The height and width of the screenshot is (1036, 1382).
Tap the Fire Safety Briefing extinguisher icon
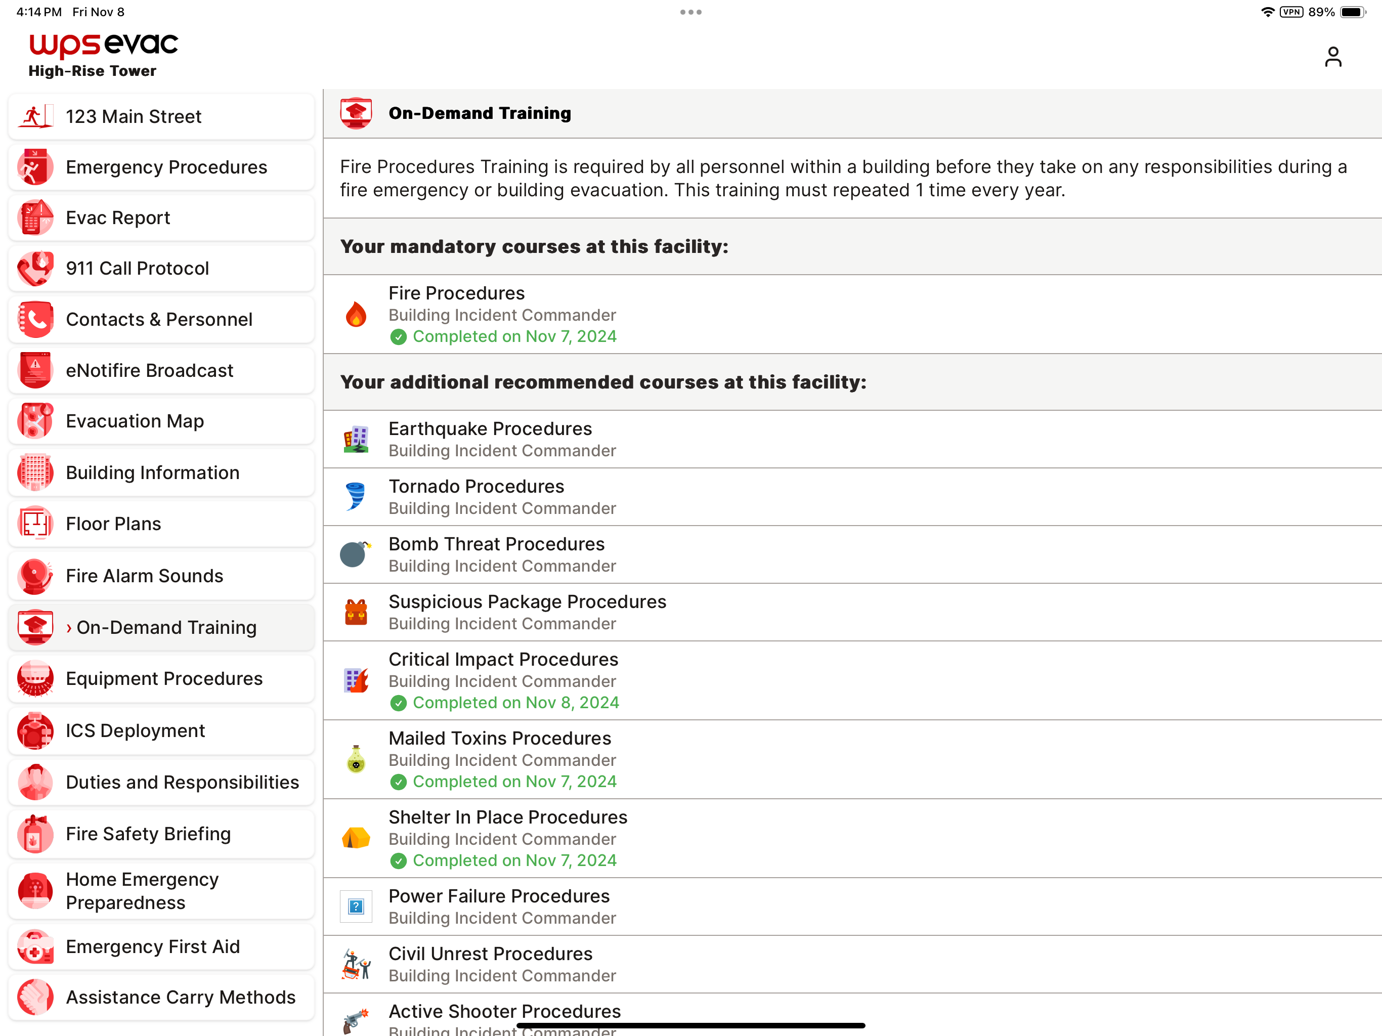click(35, 834)
